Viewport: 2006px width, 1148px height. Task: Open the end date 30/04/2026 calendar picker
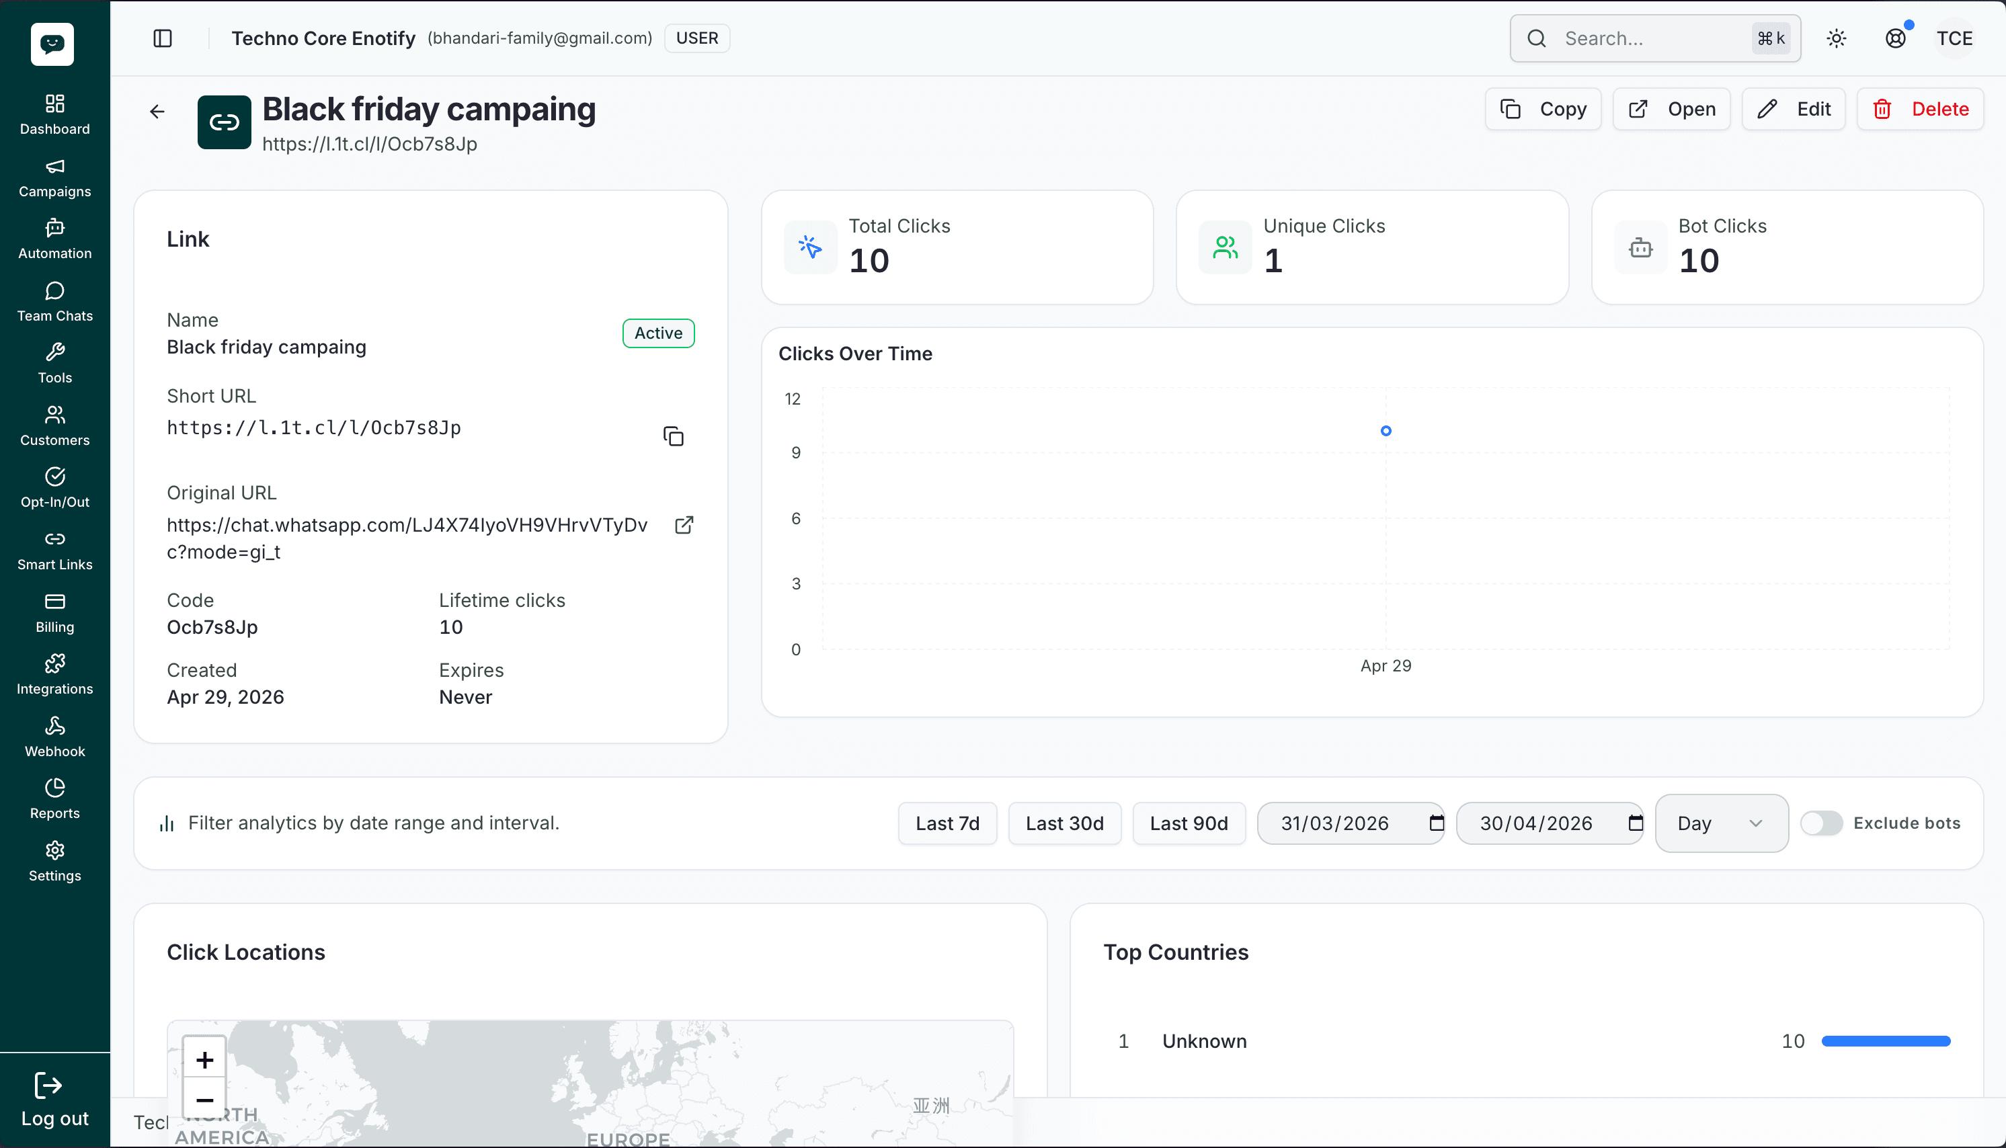coord(1636,823)
